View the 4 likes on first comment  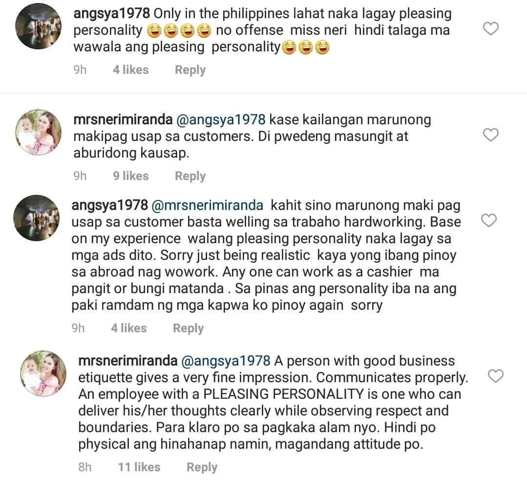[x=131, y=69]
